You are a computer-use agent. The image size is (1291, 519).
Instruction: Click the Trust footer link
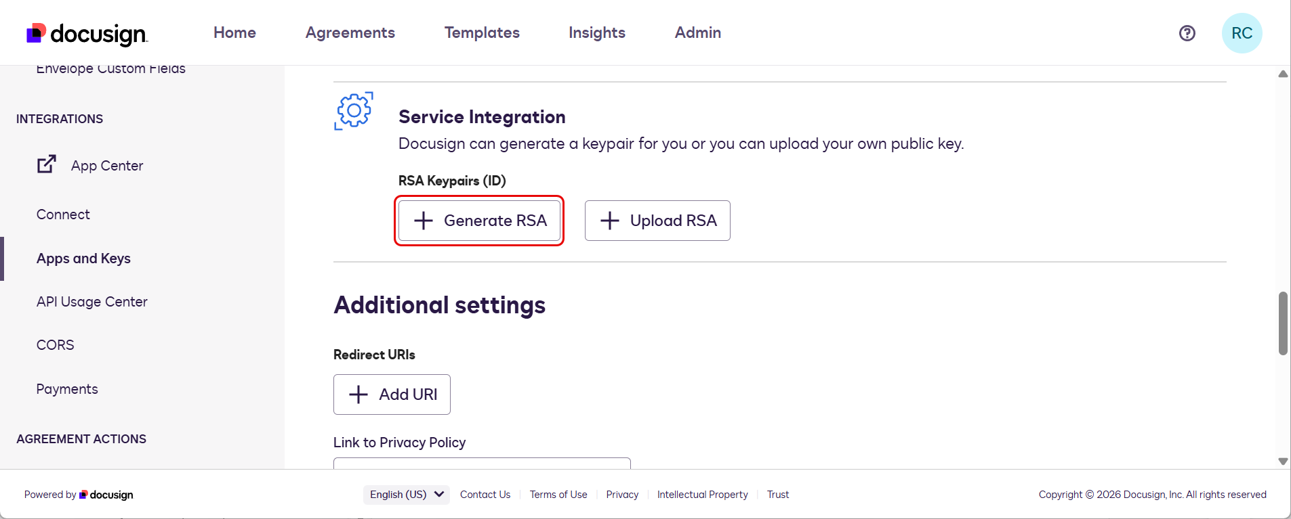point(778,495)
